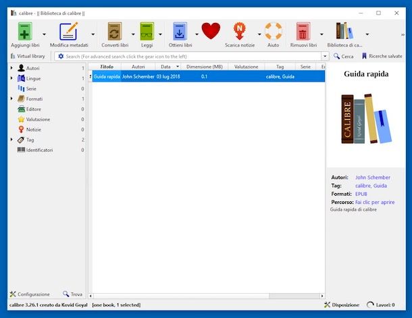Screen dimensions: 412x318
Task: Sort by Valutazione column header
Action: coord(247,67)
